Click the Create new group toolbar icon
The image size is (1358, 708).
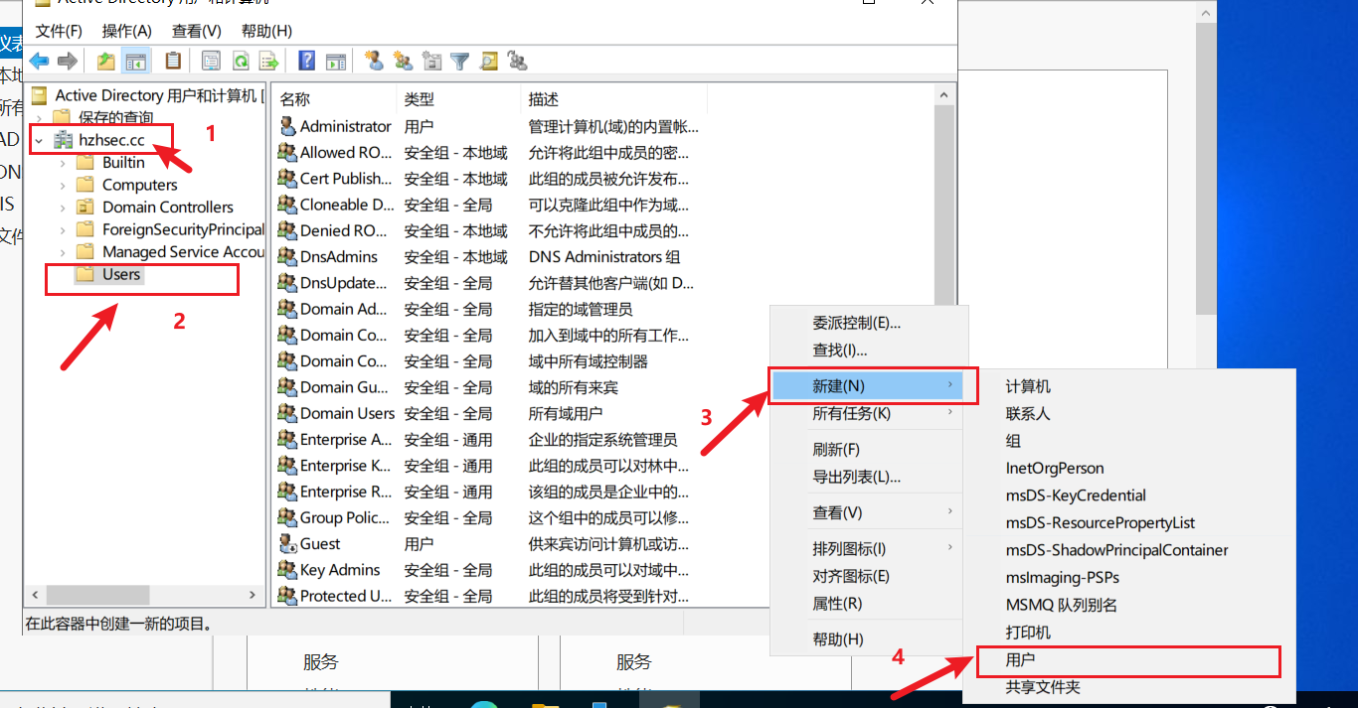403,62
